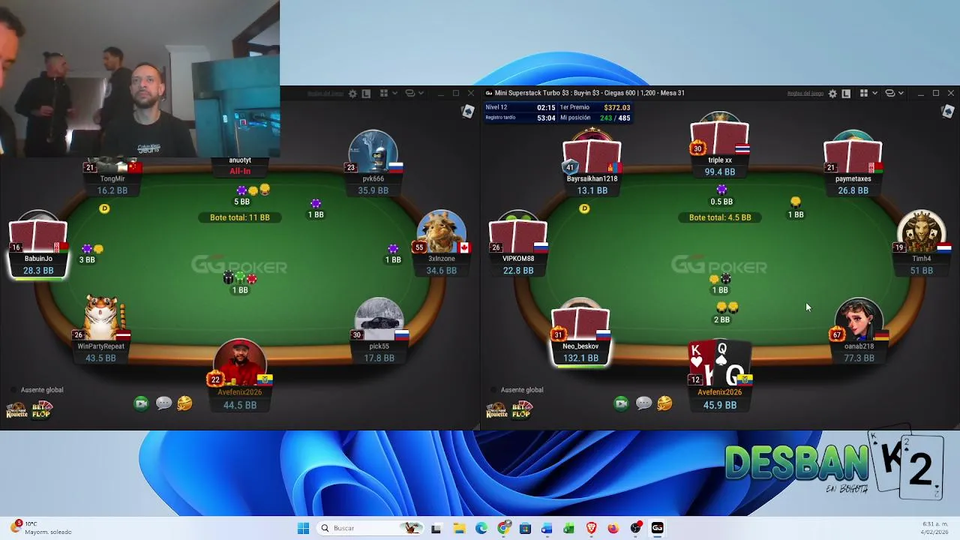The height and width of the screenshot is (540, 960).
Task: Select player Neo_beskov seat
Action: pos(580,334)
